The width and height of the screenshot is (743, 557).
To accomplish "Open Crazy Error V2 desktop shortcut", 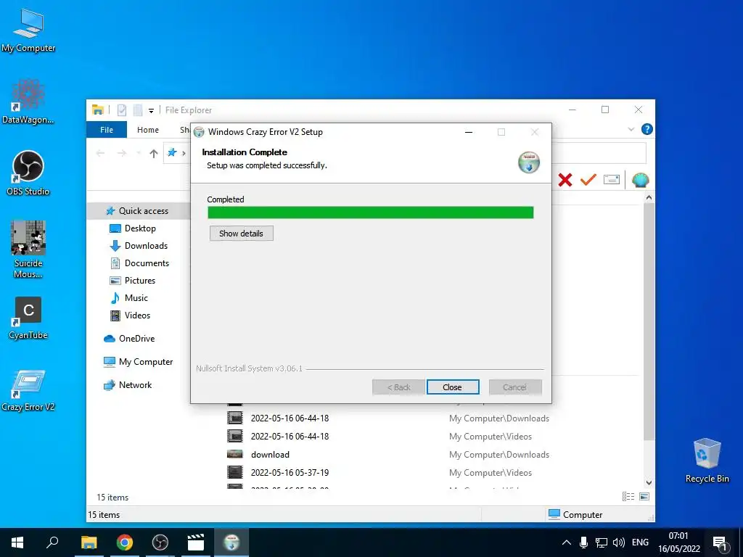I will tap(28, 390).
